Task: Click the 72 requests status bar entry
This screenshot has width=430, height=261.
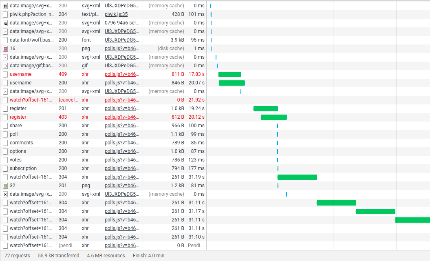Action: [x=17, y=256]
